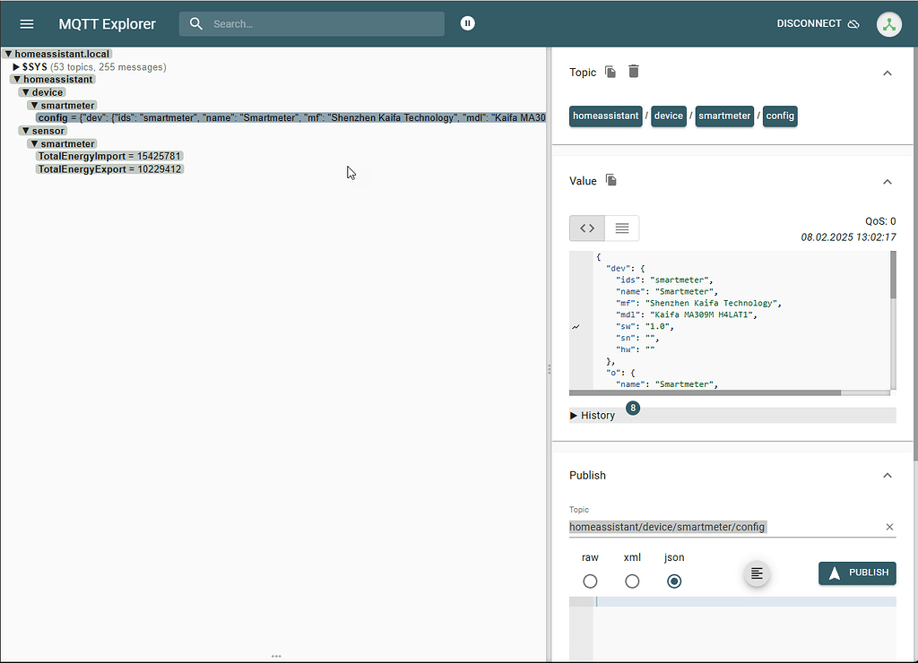Select the raw payload radio button
918x663 pixels.
pos(590,581)
